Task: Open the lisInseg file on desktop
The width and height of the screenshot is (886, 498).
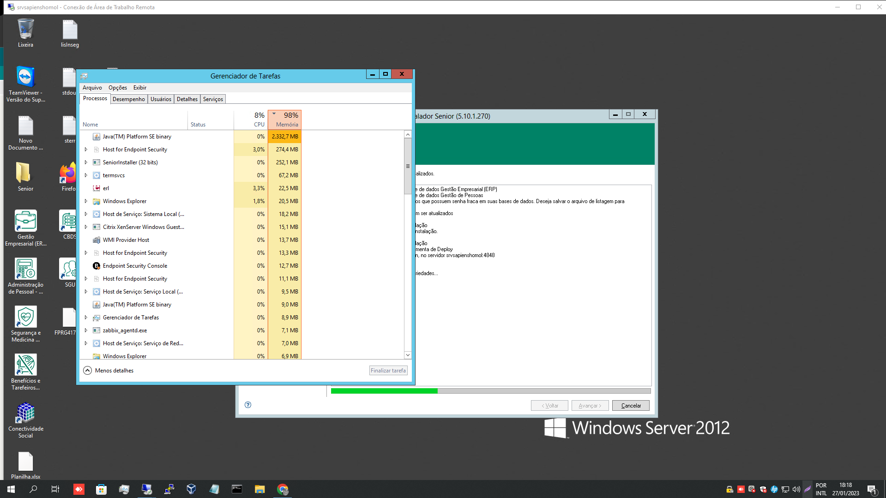Action: pyautogui.click(x=70, y=32)
